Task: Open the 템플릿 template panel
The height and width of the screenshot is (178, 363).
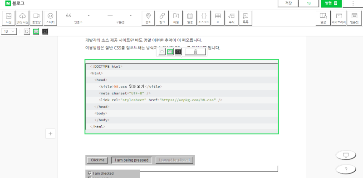Action: (x=354, y=18)
